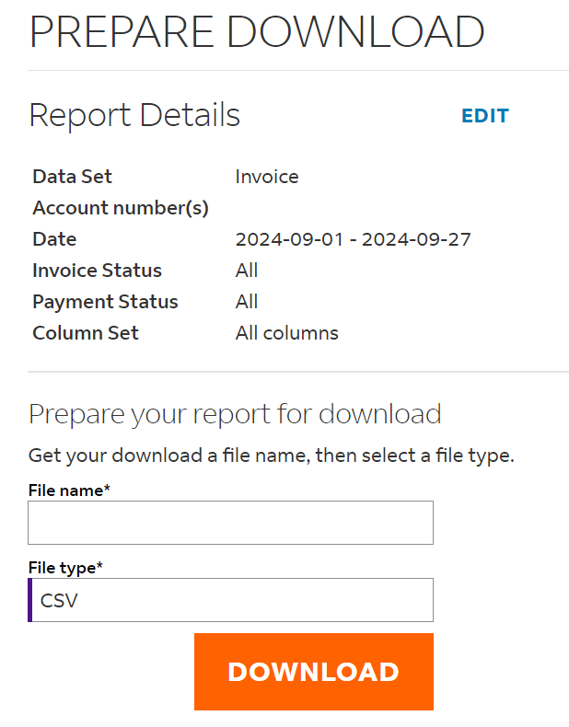Click the EDIT link beside Report Details
Viewport: 569px width, 727px height.
point(485,116)
